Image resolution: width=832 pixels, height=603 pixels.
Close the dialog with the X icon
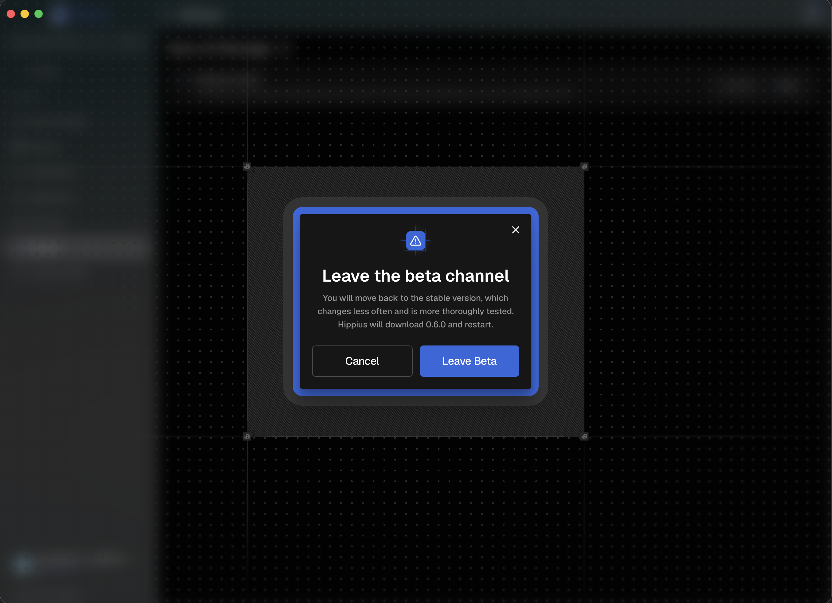click(515, 230)
